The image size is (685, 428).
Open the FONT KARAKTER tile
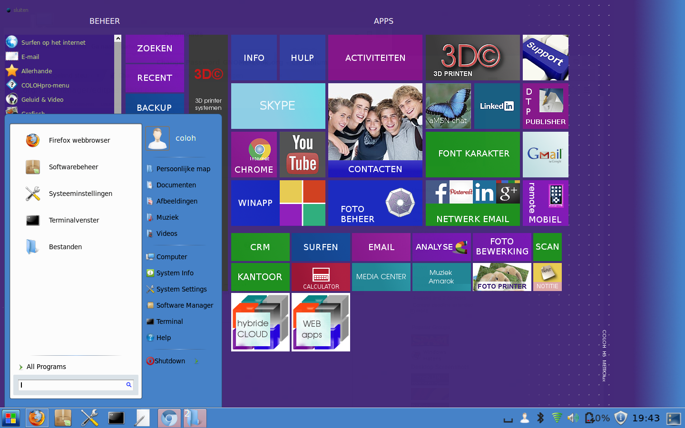[x=473, y=155]
